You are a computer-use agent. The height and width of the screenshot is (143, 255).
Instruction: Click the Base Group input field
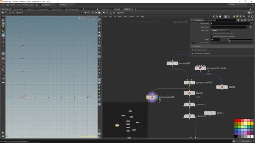click(229, 27)
